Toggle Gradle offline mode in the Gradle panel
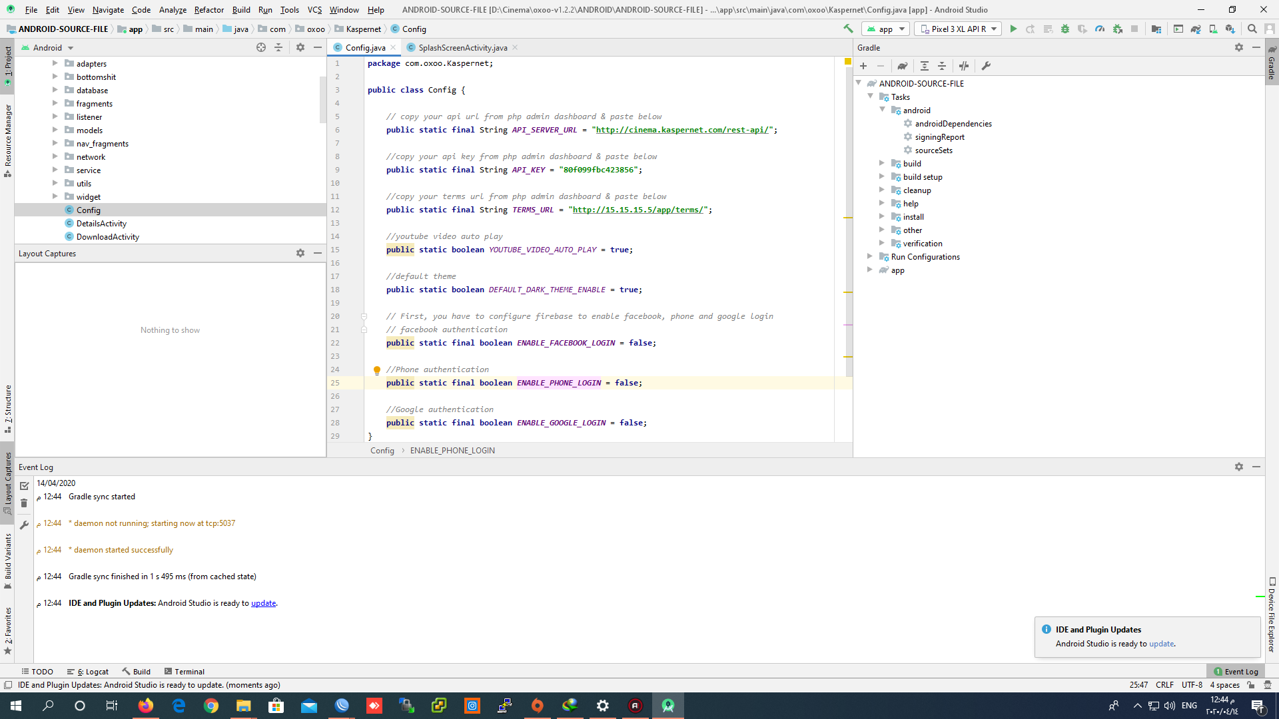This screenshot has width=1279, height=719. [x=964, y=66]
